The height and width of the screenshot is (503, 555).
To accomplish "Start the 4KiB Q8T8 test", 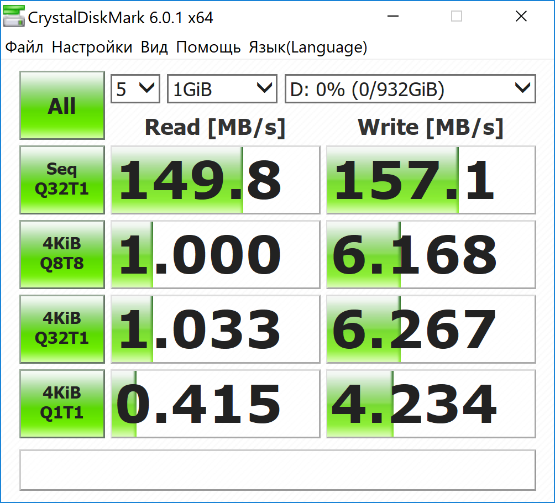I will pyautogui.click(x=62, y=254).
